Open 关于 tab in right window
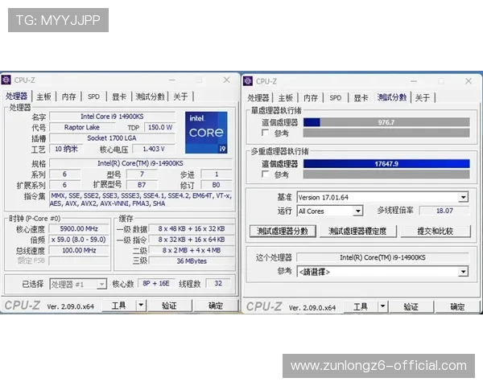Screen dimensions: 483x386 (423, 98)
